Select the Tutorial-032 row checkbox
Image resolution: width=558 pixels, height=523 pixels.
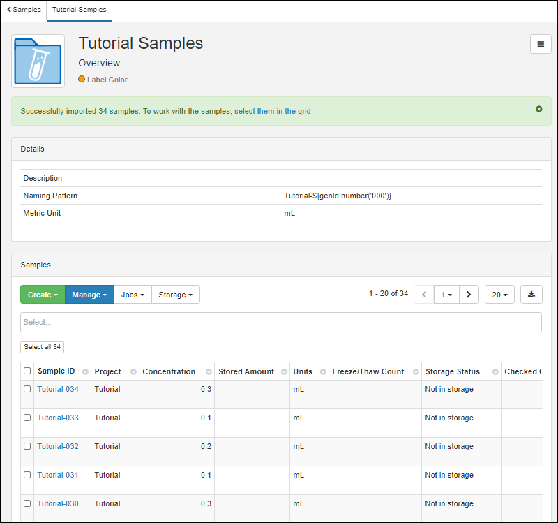click(27, 446)
